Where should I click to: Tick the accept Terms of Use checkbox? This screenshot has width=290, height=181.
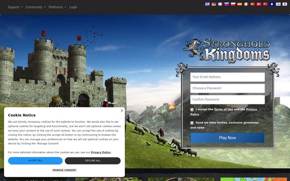192,109
